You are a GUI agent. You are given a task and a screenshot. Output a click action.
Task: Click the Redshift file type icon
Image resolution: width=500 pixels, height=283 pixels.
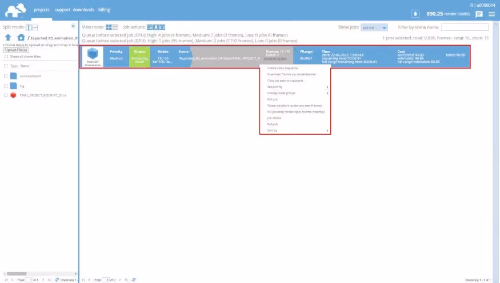tap(13, 95)
